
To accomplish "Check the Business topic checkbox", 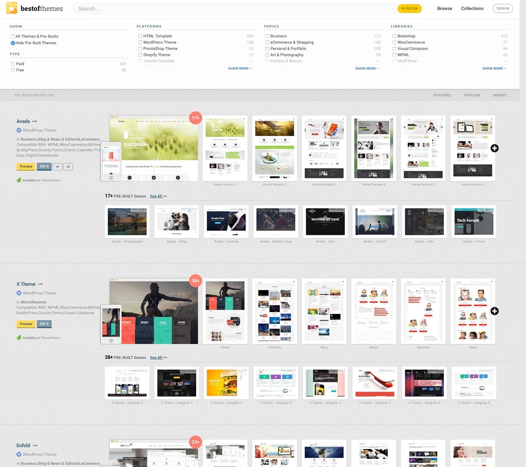I will click(267, 36).
